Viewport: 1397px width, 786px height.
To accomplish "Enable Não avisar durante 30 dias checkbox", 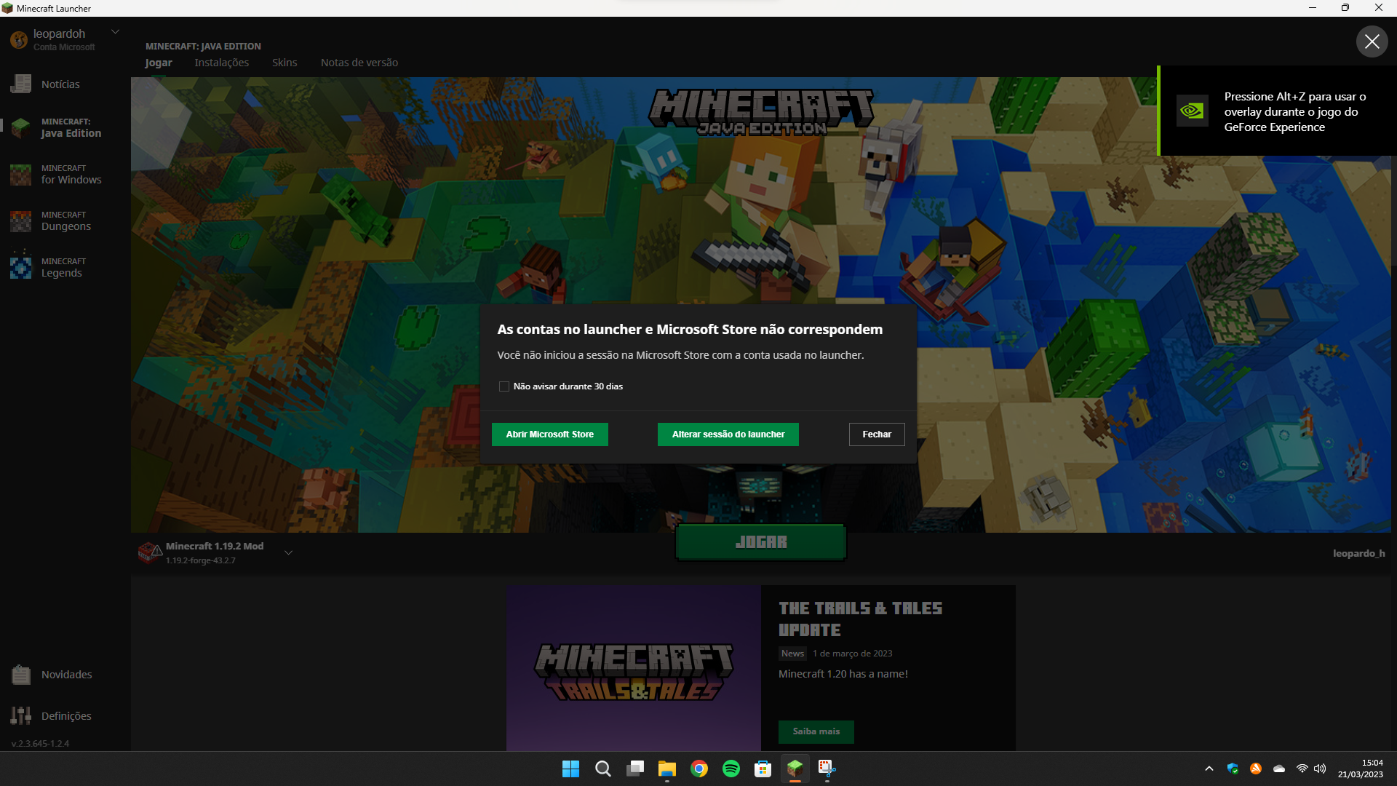I will coord(504,386).
